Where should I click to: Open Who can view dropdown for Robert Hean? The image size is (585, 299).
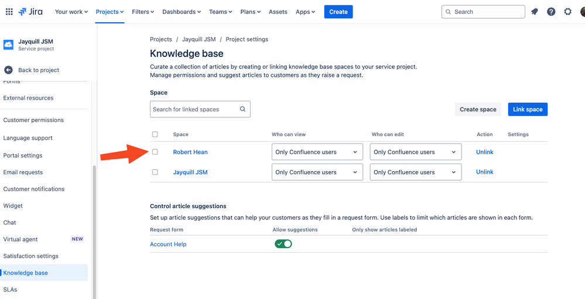[317, 152]
